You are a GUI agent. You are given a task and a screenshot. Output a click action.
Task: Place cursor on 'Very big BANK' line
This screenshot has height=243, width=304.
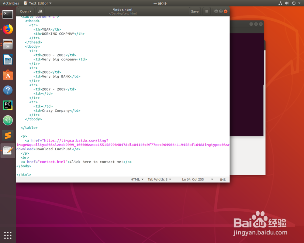[x=57, y=76]
